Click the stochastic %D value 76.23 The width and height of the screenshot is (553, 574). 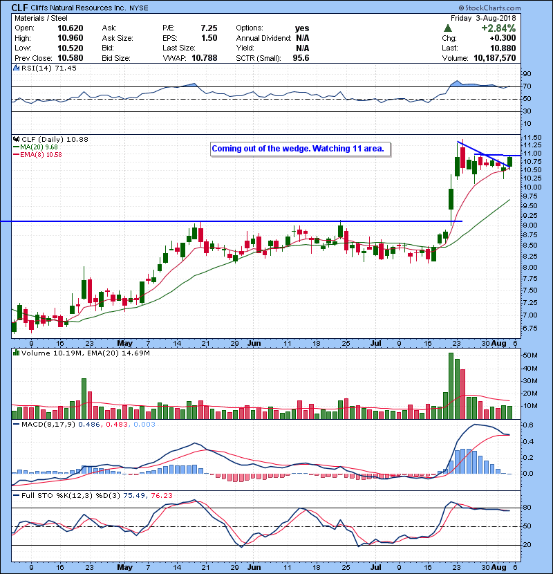(161, 495)
